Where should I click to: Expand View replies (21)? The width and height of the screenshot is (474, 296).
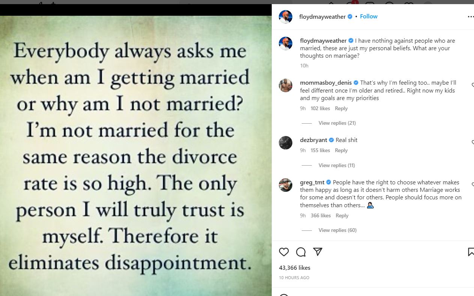pyautogui.click(x=337, y=123)
